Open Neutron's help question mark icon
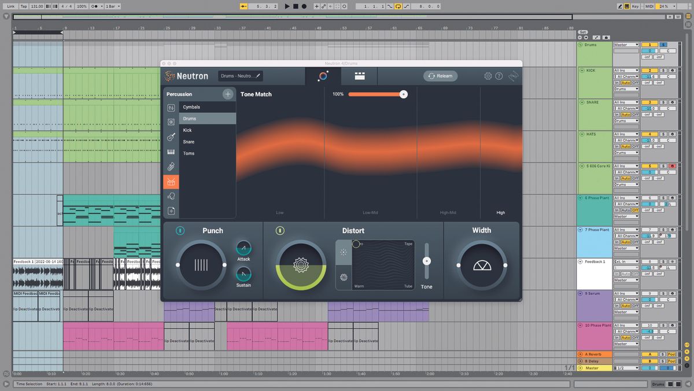The height and width of the screenshot is (391, 694). click(500, 76)
